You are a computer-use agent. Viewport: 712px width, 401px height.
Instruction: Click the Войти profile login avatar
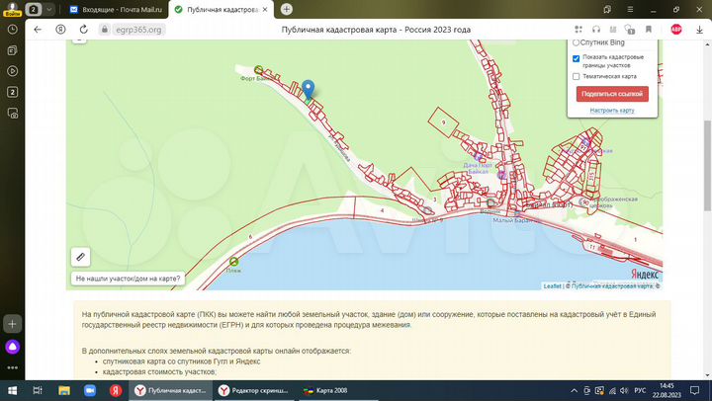(12, 9)
